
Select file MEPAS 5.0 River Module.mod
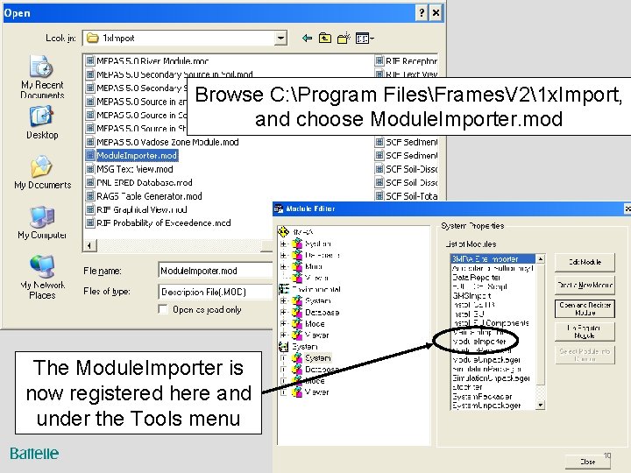(152, 61)
